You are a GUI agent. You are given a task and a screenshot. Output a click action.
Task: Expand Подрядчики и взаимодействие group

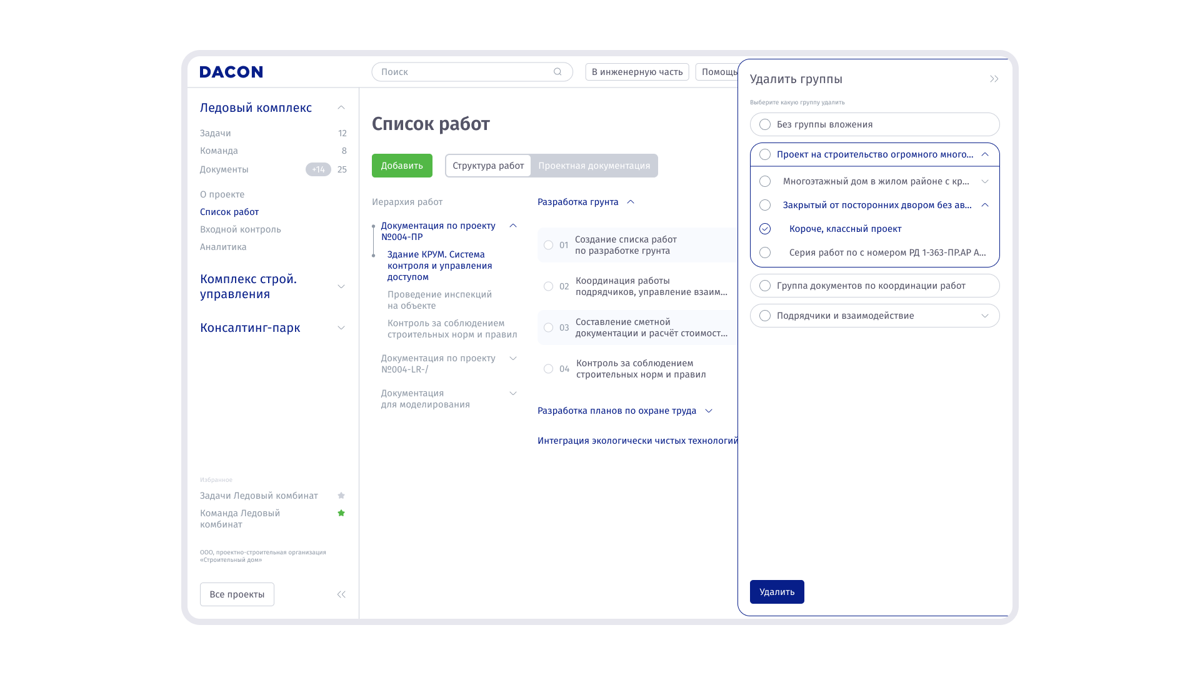tap(985, 316)
